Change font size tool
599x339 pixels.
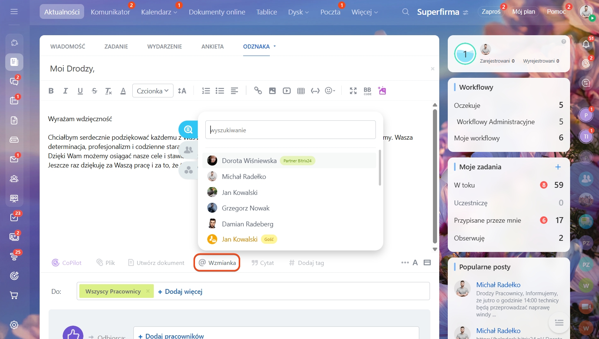pos(182,91)
